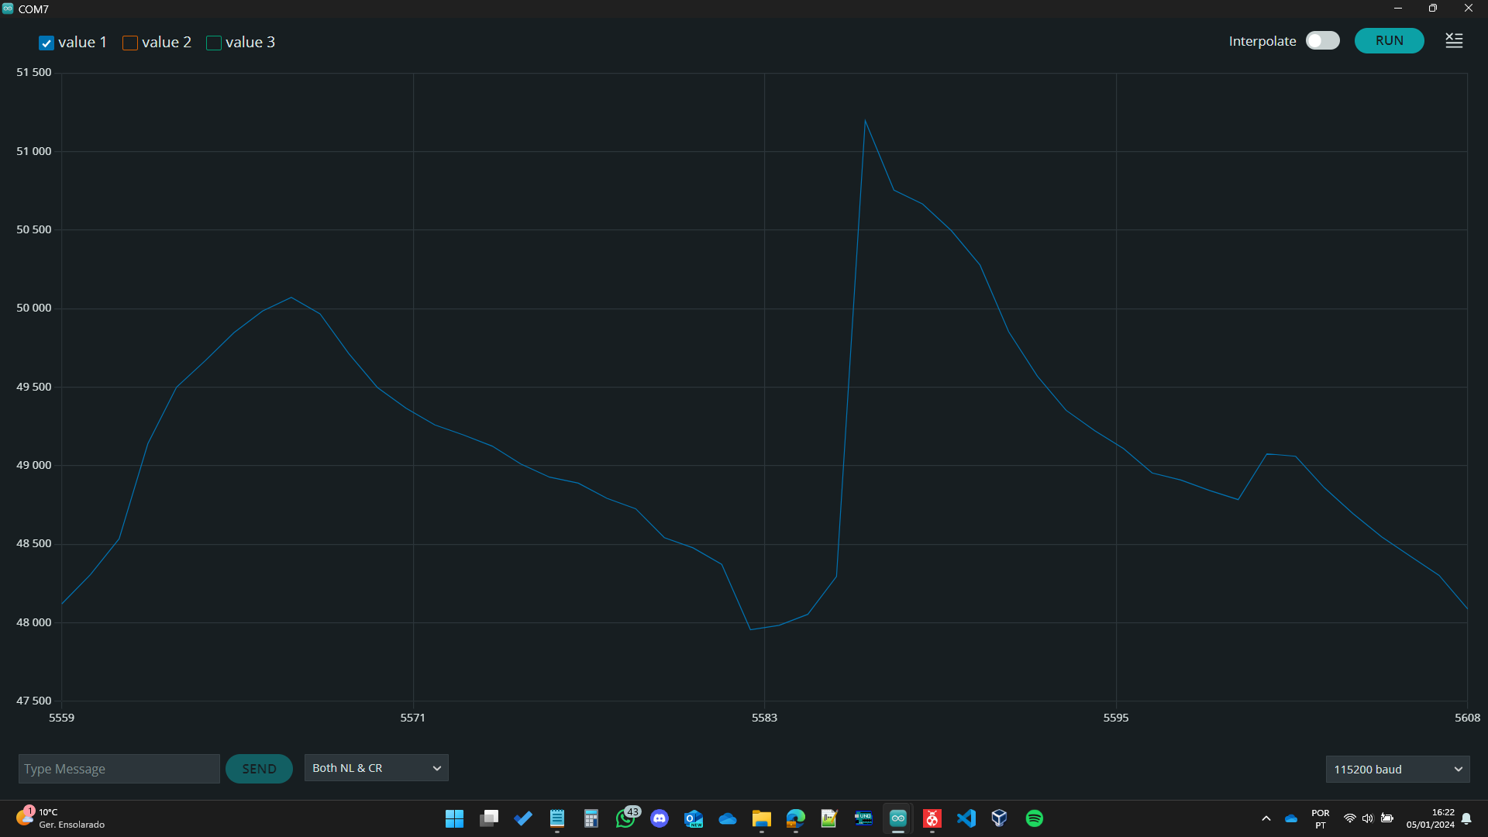Open Arduino IDE taskbar icon
This screenshot has width=1488, height=837.
click(897, 818)
